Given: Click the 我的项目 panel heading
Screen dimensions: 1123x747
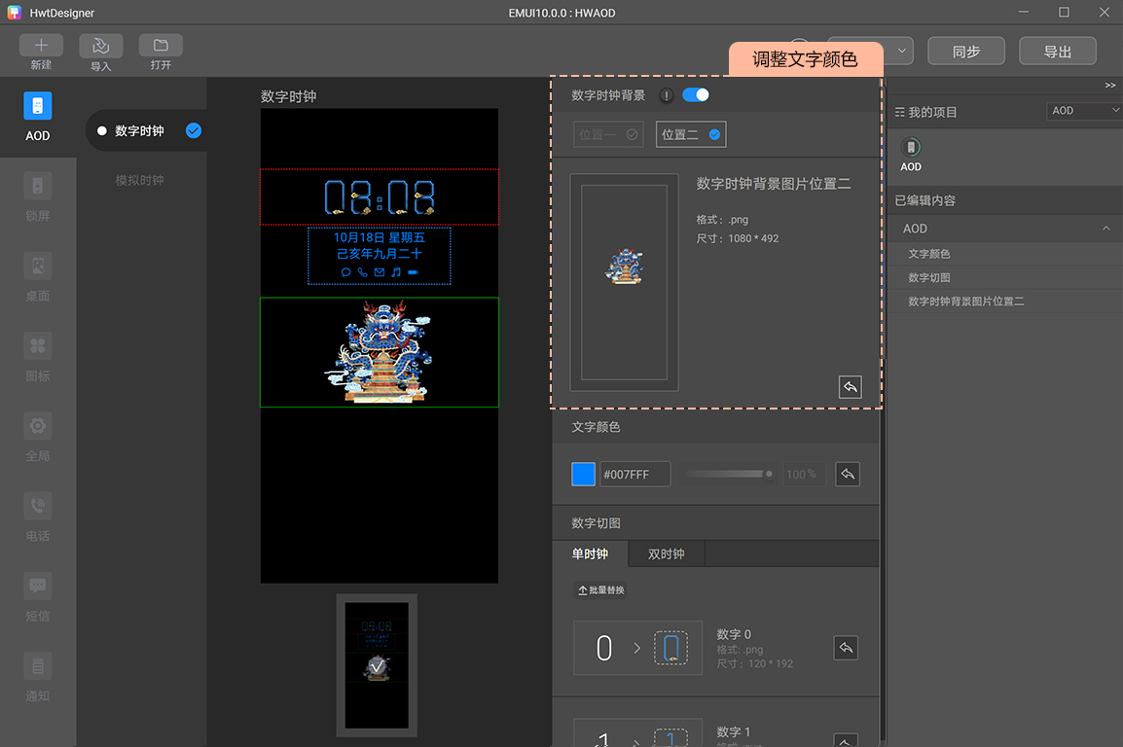Looking at the screenshot, I should pos(932,112).
